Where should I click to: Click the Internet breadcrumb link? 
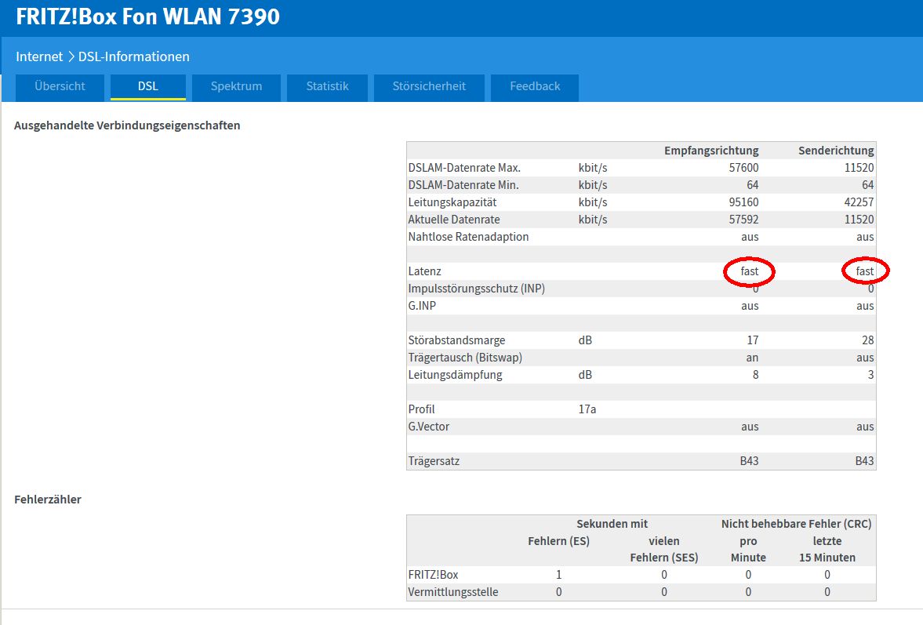pyautogui.click(x=39, y=56)
